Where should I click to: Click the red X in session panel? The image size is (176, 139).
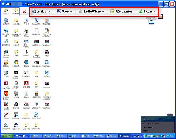click(x=143, y=124)
